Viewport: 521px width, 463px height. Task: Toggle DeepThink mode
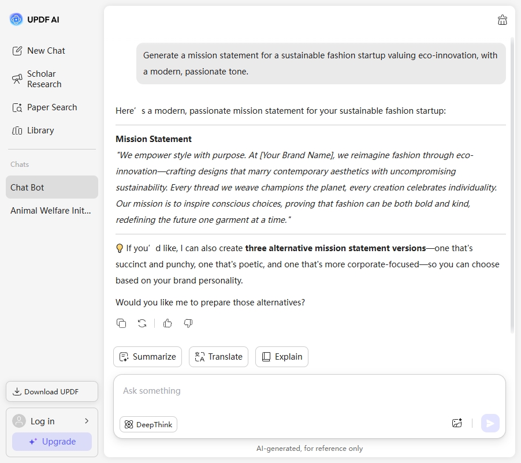click(x=148, y=424)
